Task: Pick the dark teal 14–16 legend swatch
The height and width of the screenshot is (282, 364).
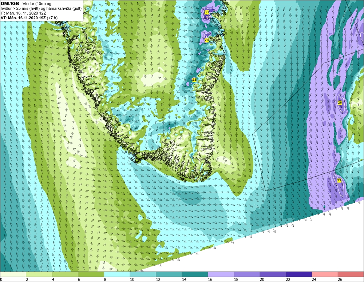Action: click(x=195, y=274)
